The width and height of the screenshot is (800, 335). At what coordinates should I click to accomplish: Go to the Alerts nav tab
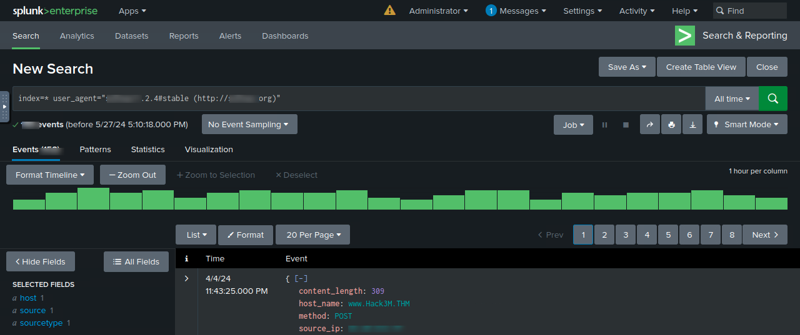point(230,36)
